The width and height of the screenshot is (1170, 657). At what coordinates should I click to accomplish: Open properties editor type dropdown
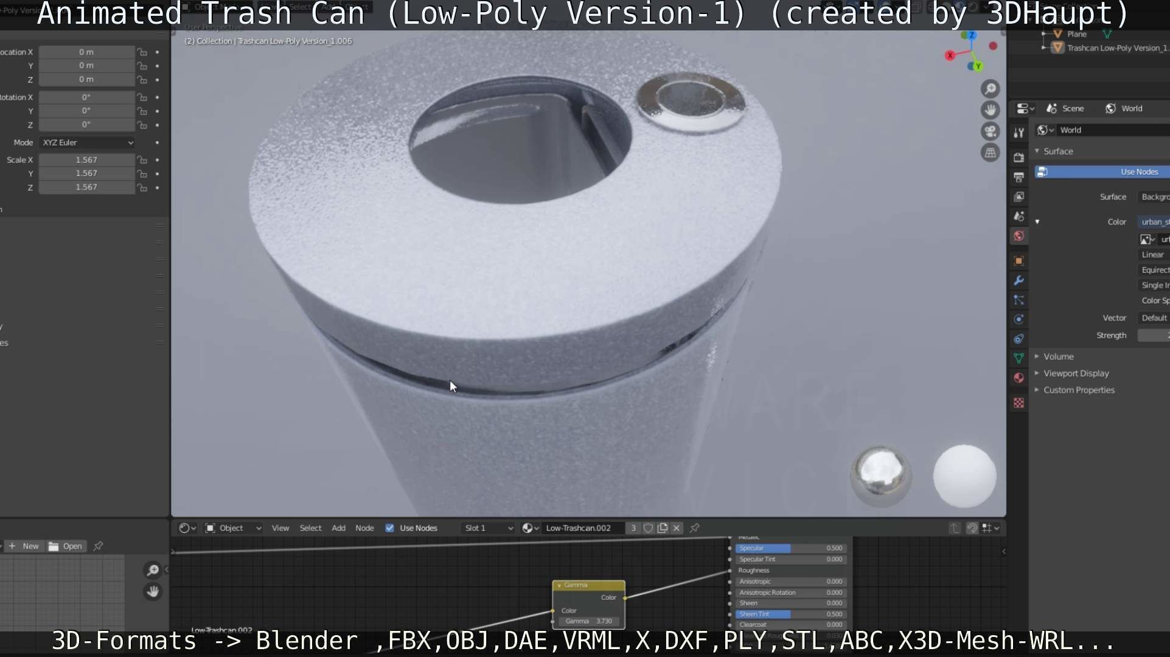(x=1025, y=108)
